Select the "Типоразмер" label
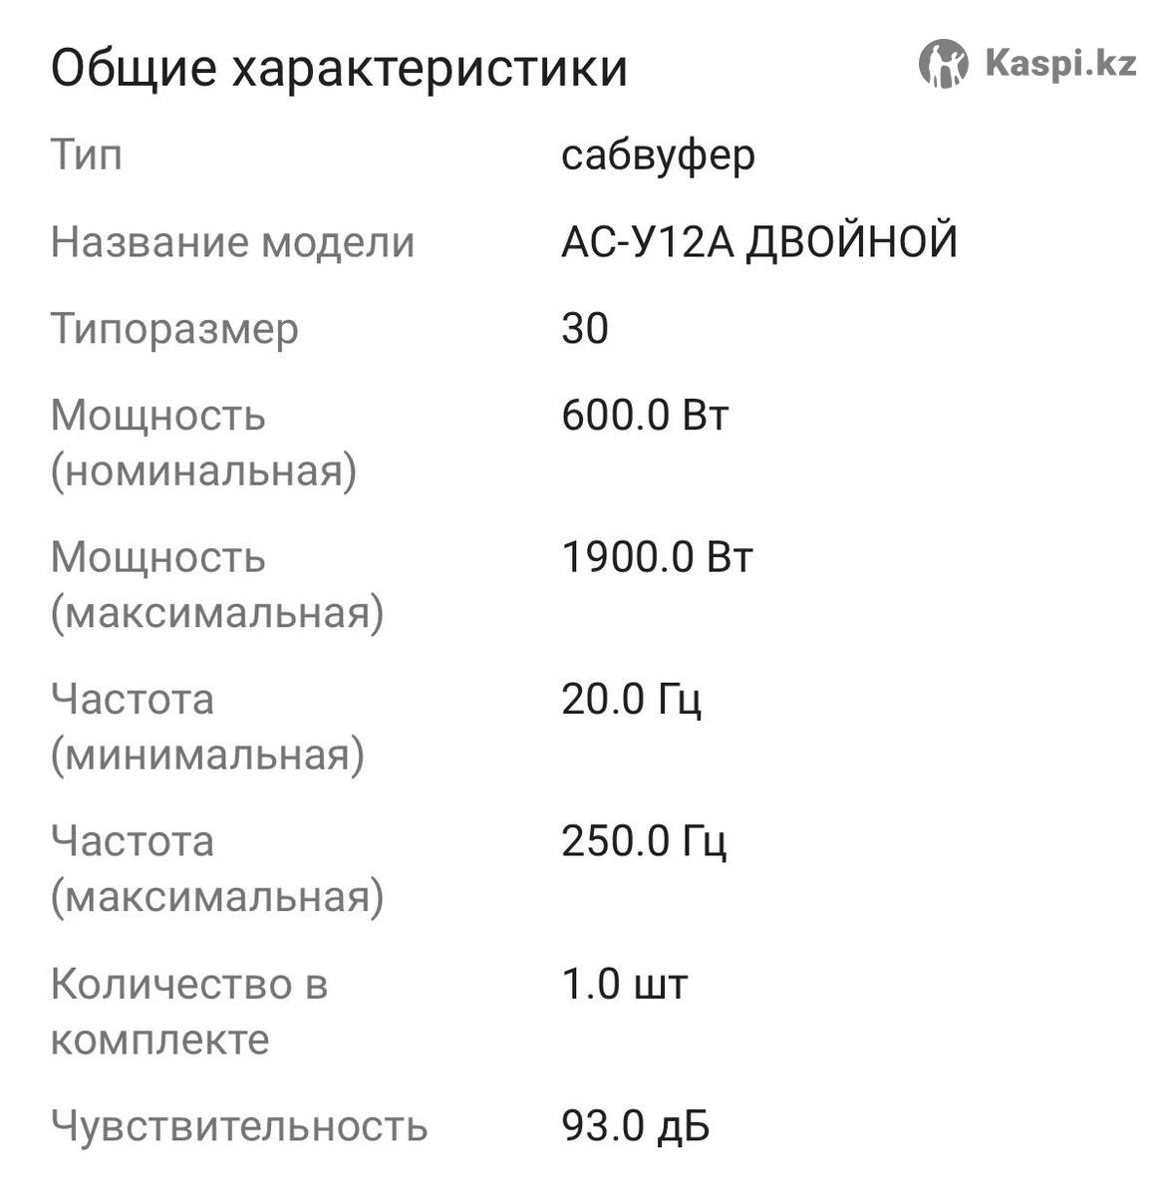This screenshot has width=1172, height=1196. pyautogui.click(x=174, y=329)
